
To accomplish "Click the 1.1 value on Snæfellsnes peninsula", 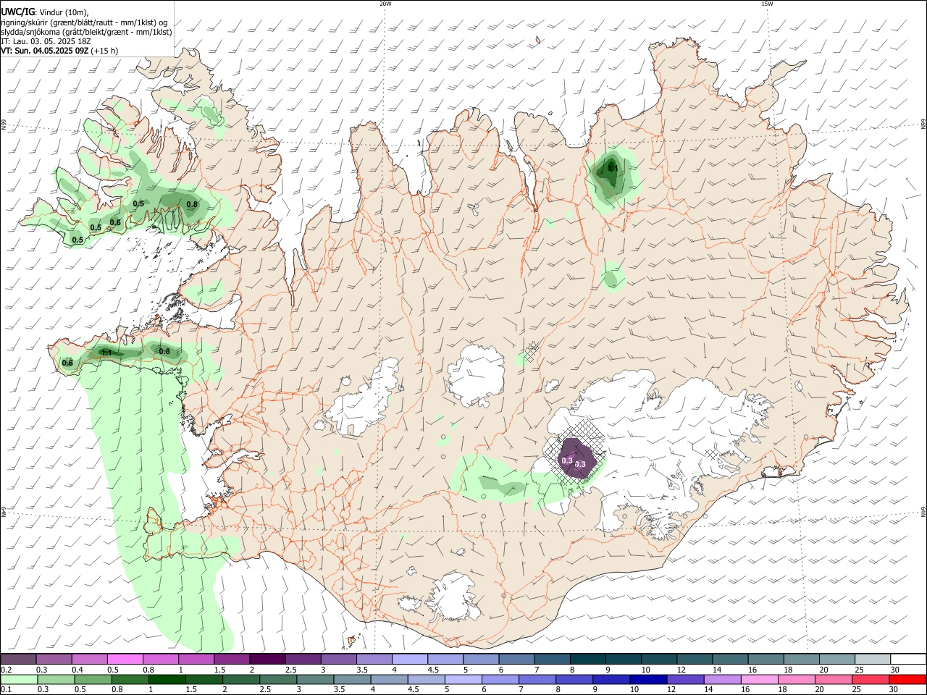I will pos(106,353).
